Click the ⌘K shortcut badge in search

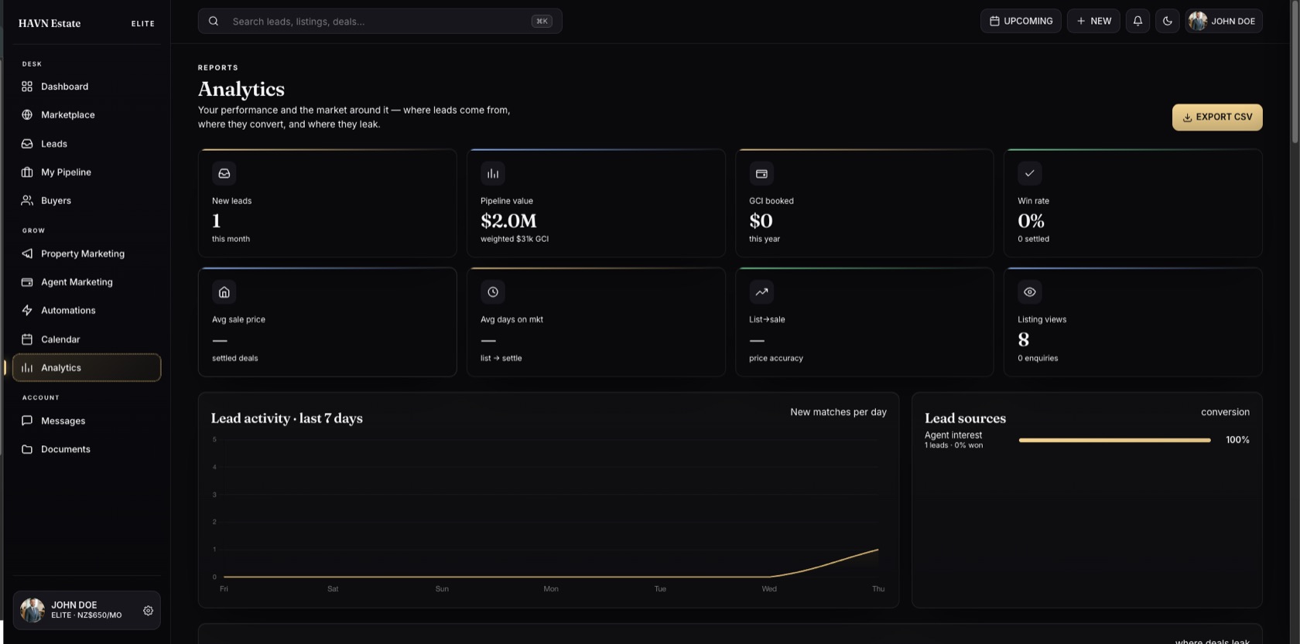[542, 21]
